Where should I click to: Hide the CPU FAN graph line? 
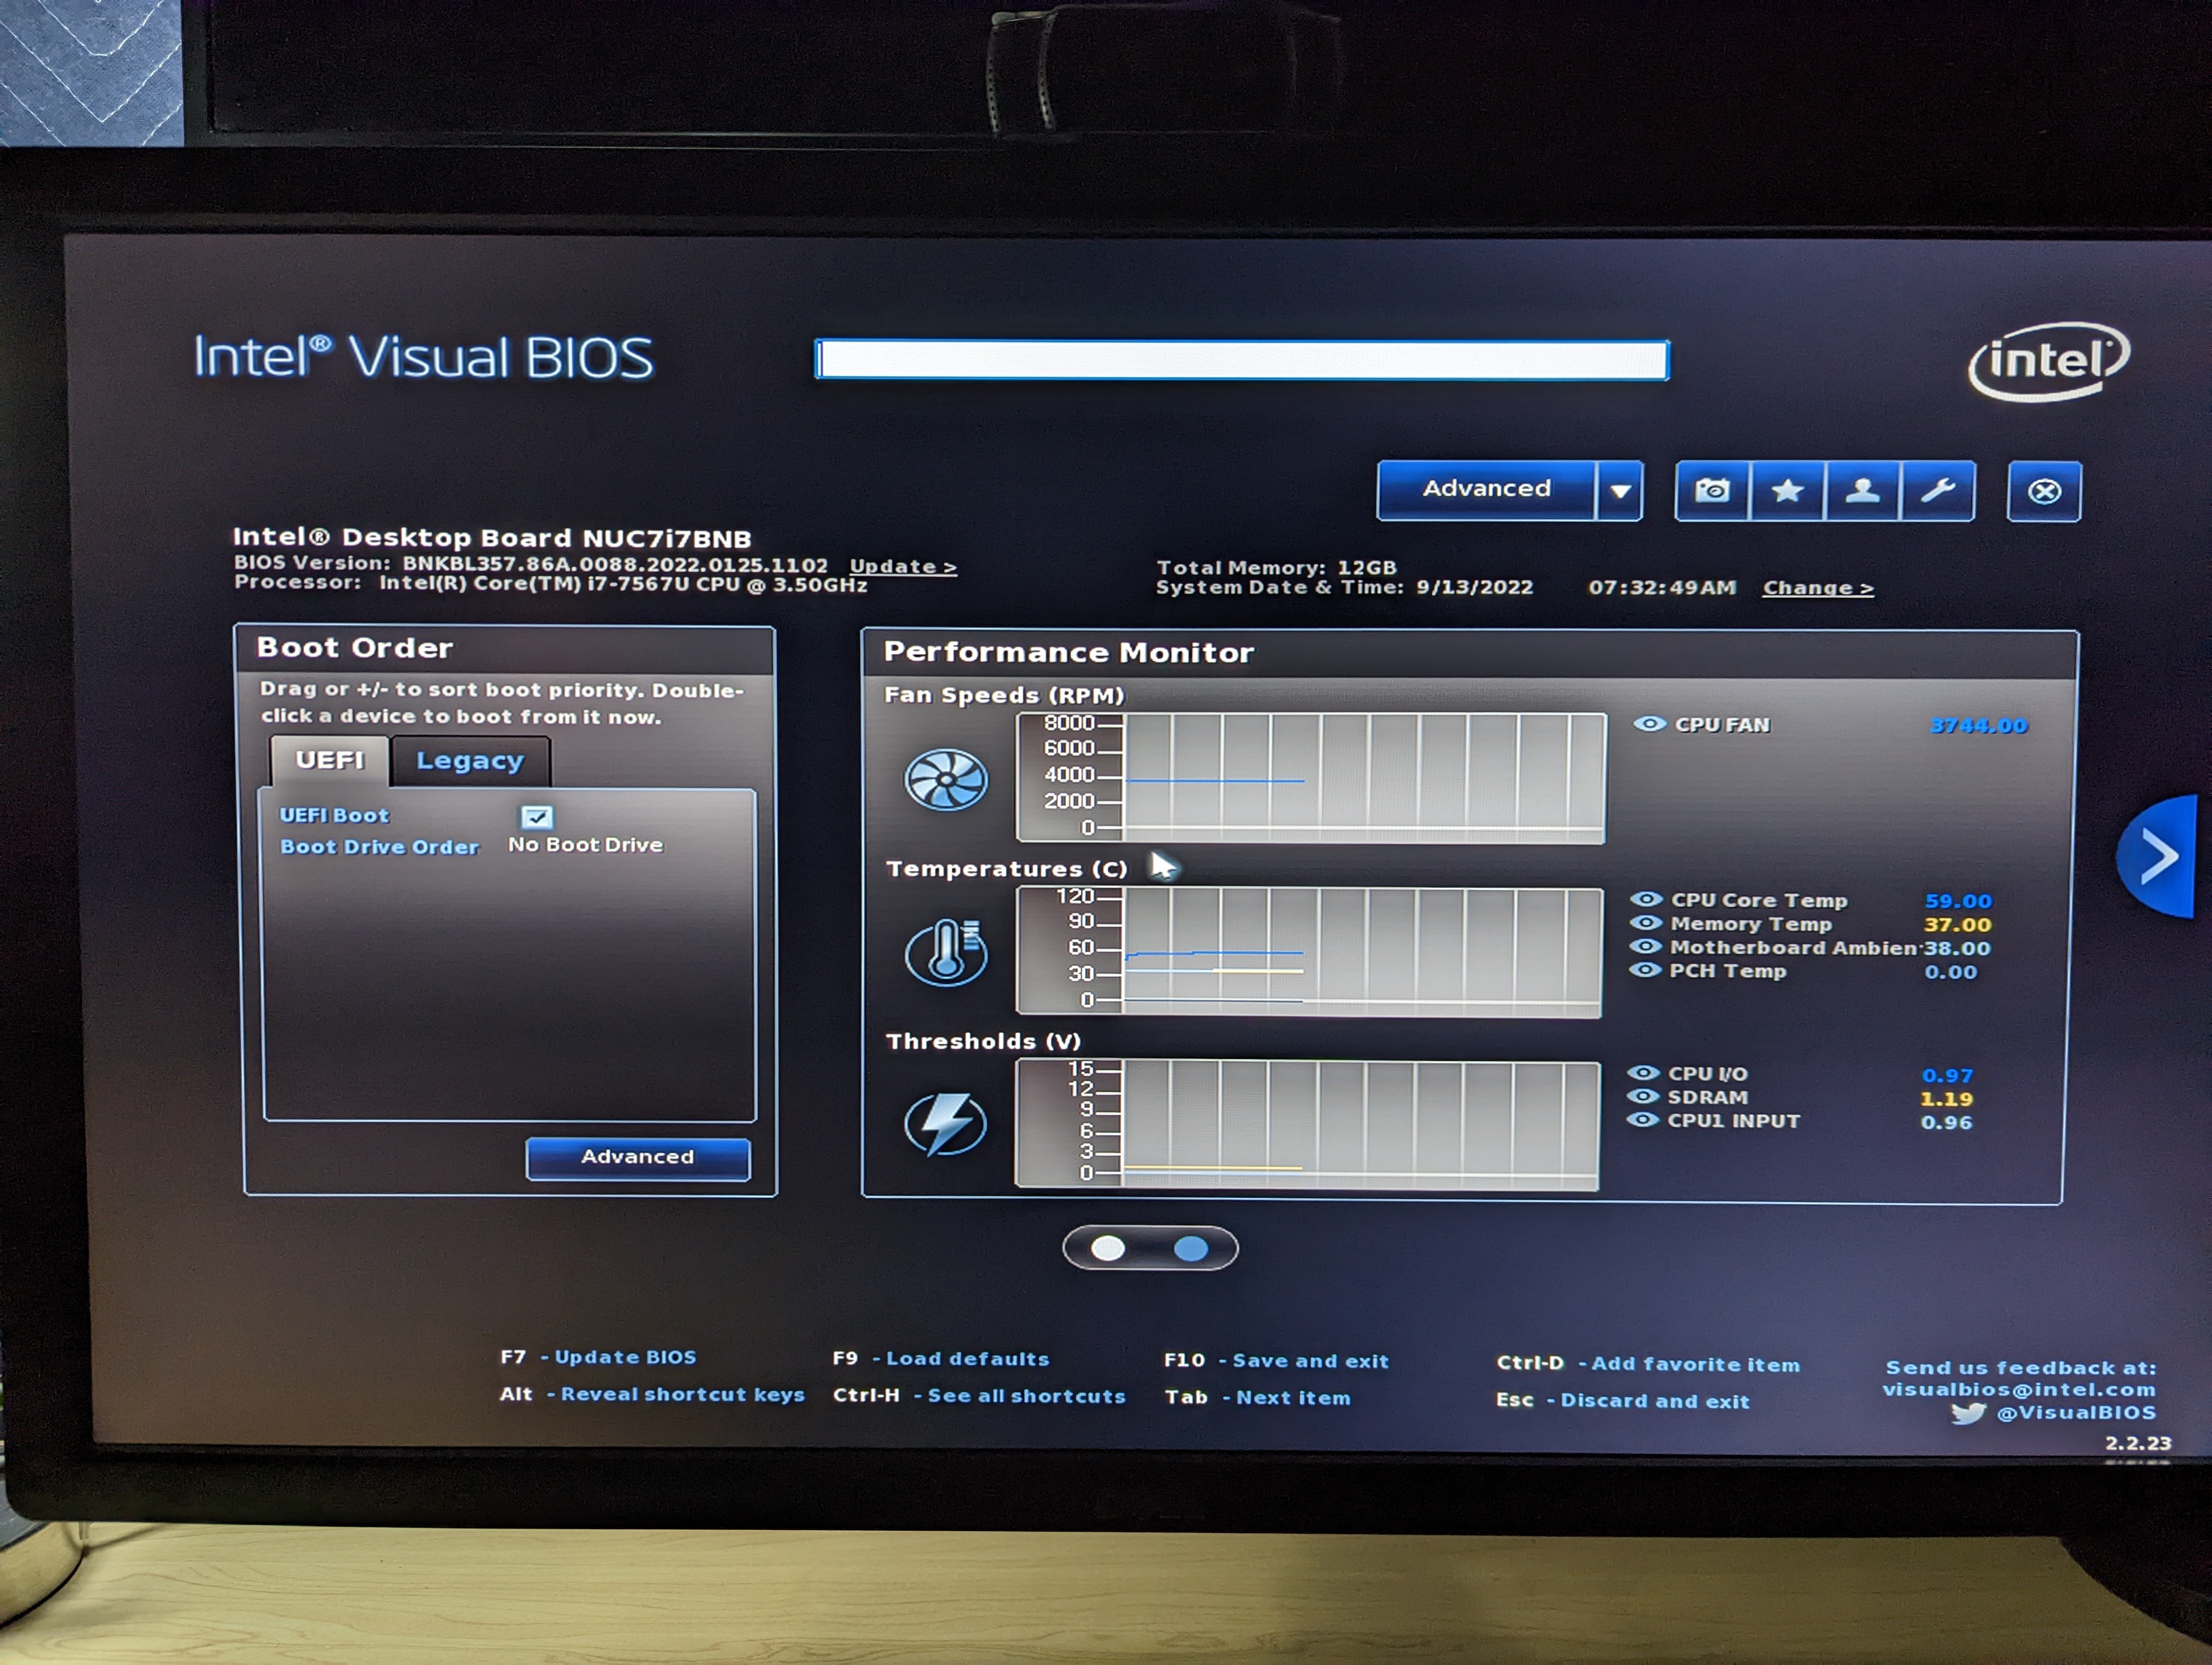1650,725
